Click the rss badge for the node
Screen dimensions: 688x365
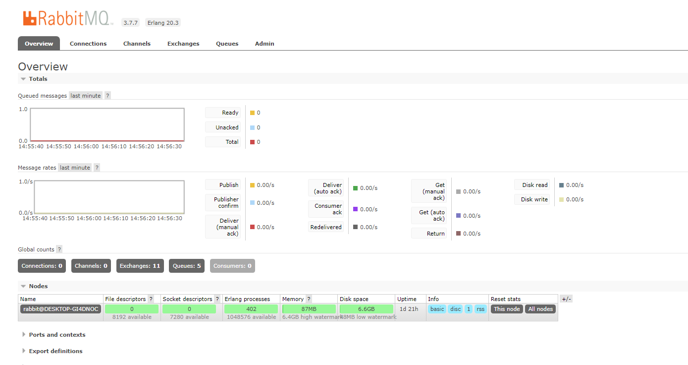pos(480,308)
